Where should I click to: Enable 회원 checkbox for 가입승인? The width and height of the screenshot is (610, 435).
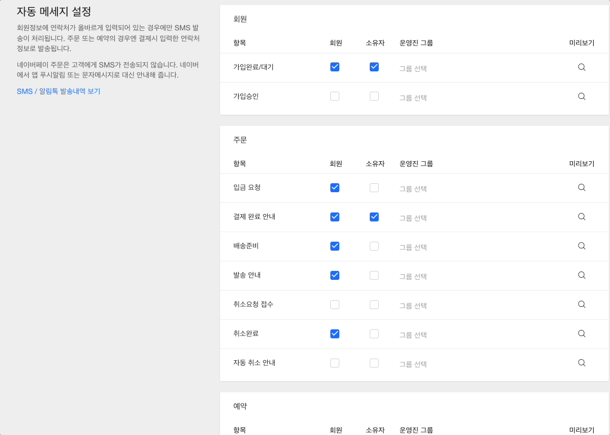(x=335, y=96)
